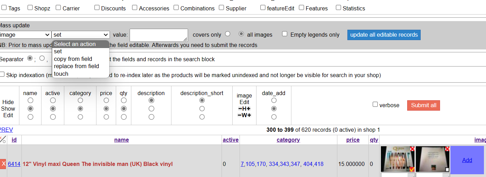486x177 pixels.
Task: Check the verbose option
Action: [375, 104]
